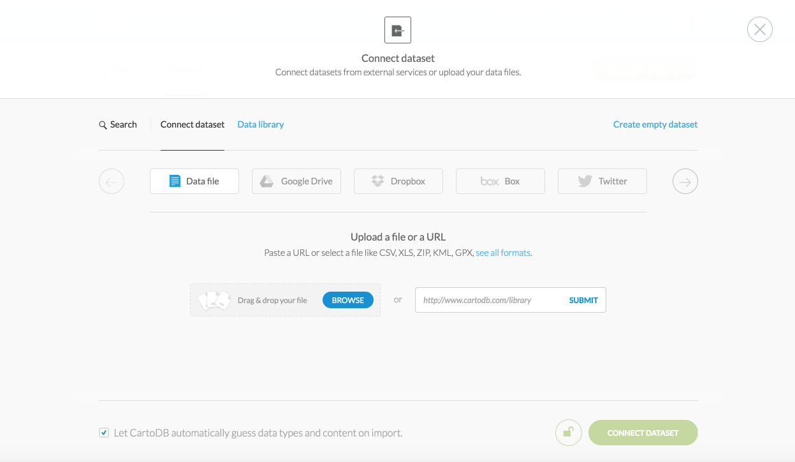Click the Connect dataset header icon
Screen dimensions: 795x462
point(398,30)
